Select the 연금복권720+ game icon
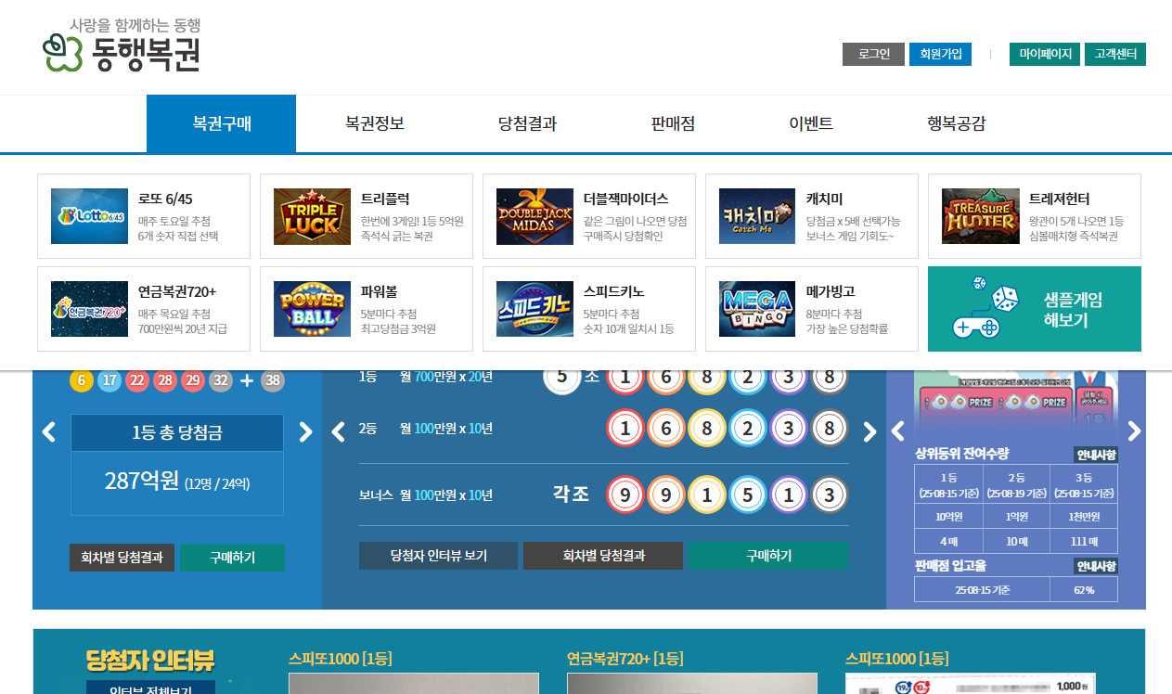This screenshot has width=1172, height=694. [x=89, y=309]
